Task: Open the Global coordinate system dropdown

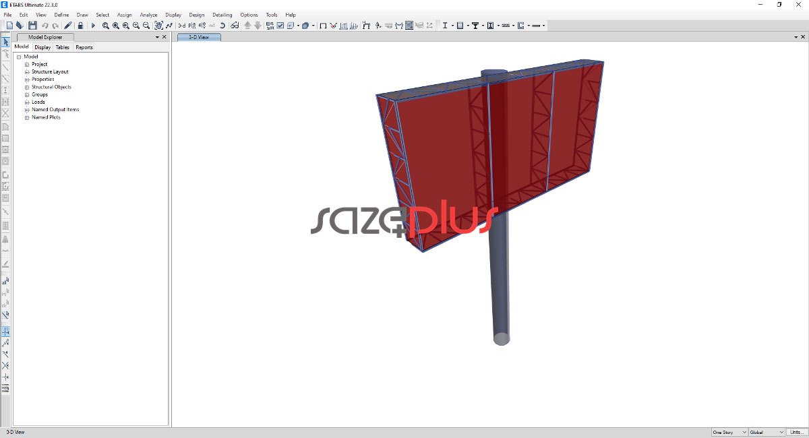Action: click(767, 432)
